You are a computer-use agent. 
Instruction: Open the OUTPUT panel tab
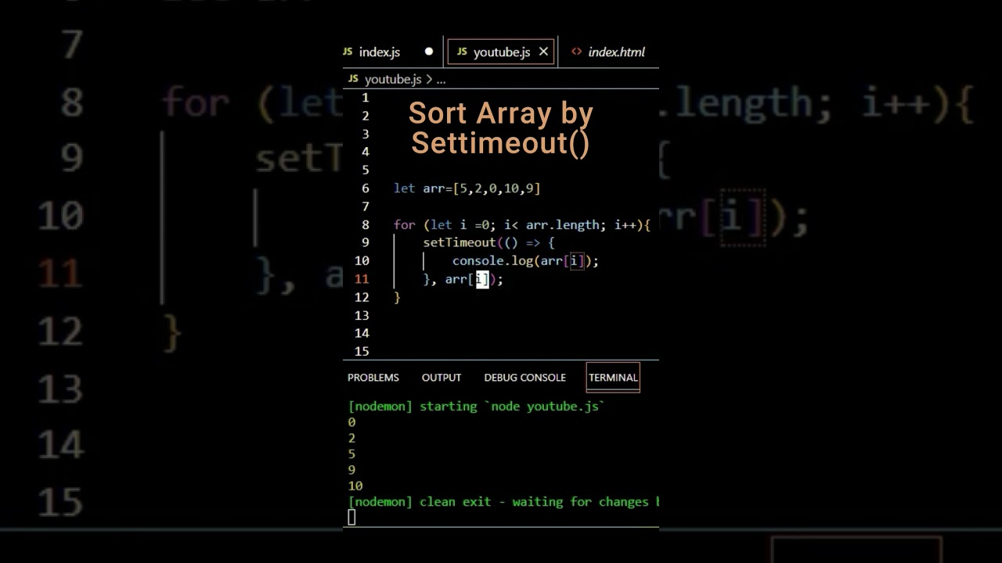(442, 378)
